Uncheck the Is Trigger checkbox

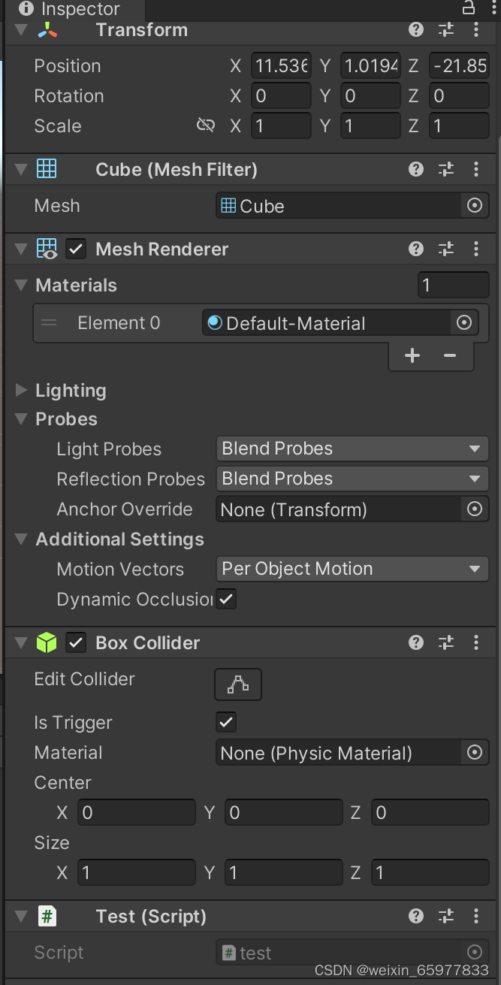coord(226,723)
